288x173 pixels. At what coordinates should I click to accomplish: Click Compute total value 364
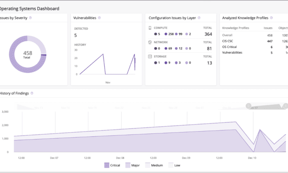click(x=208, y=34)
